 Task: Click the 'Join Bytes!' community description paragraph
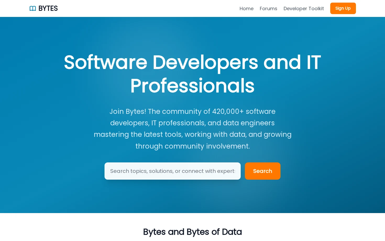(x=192, y=129)
